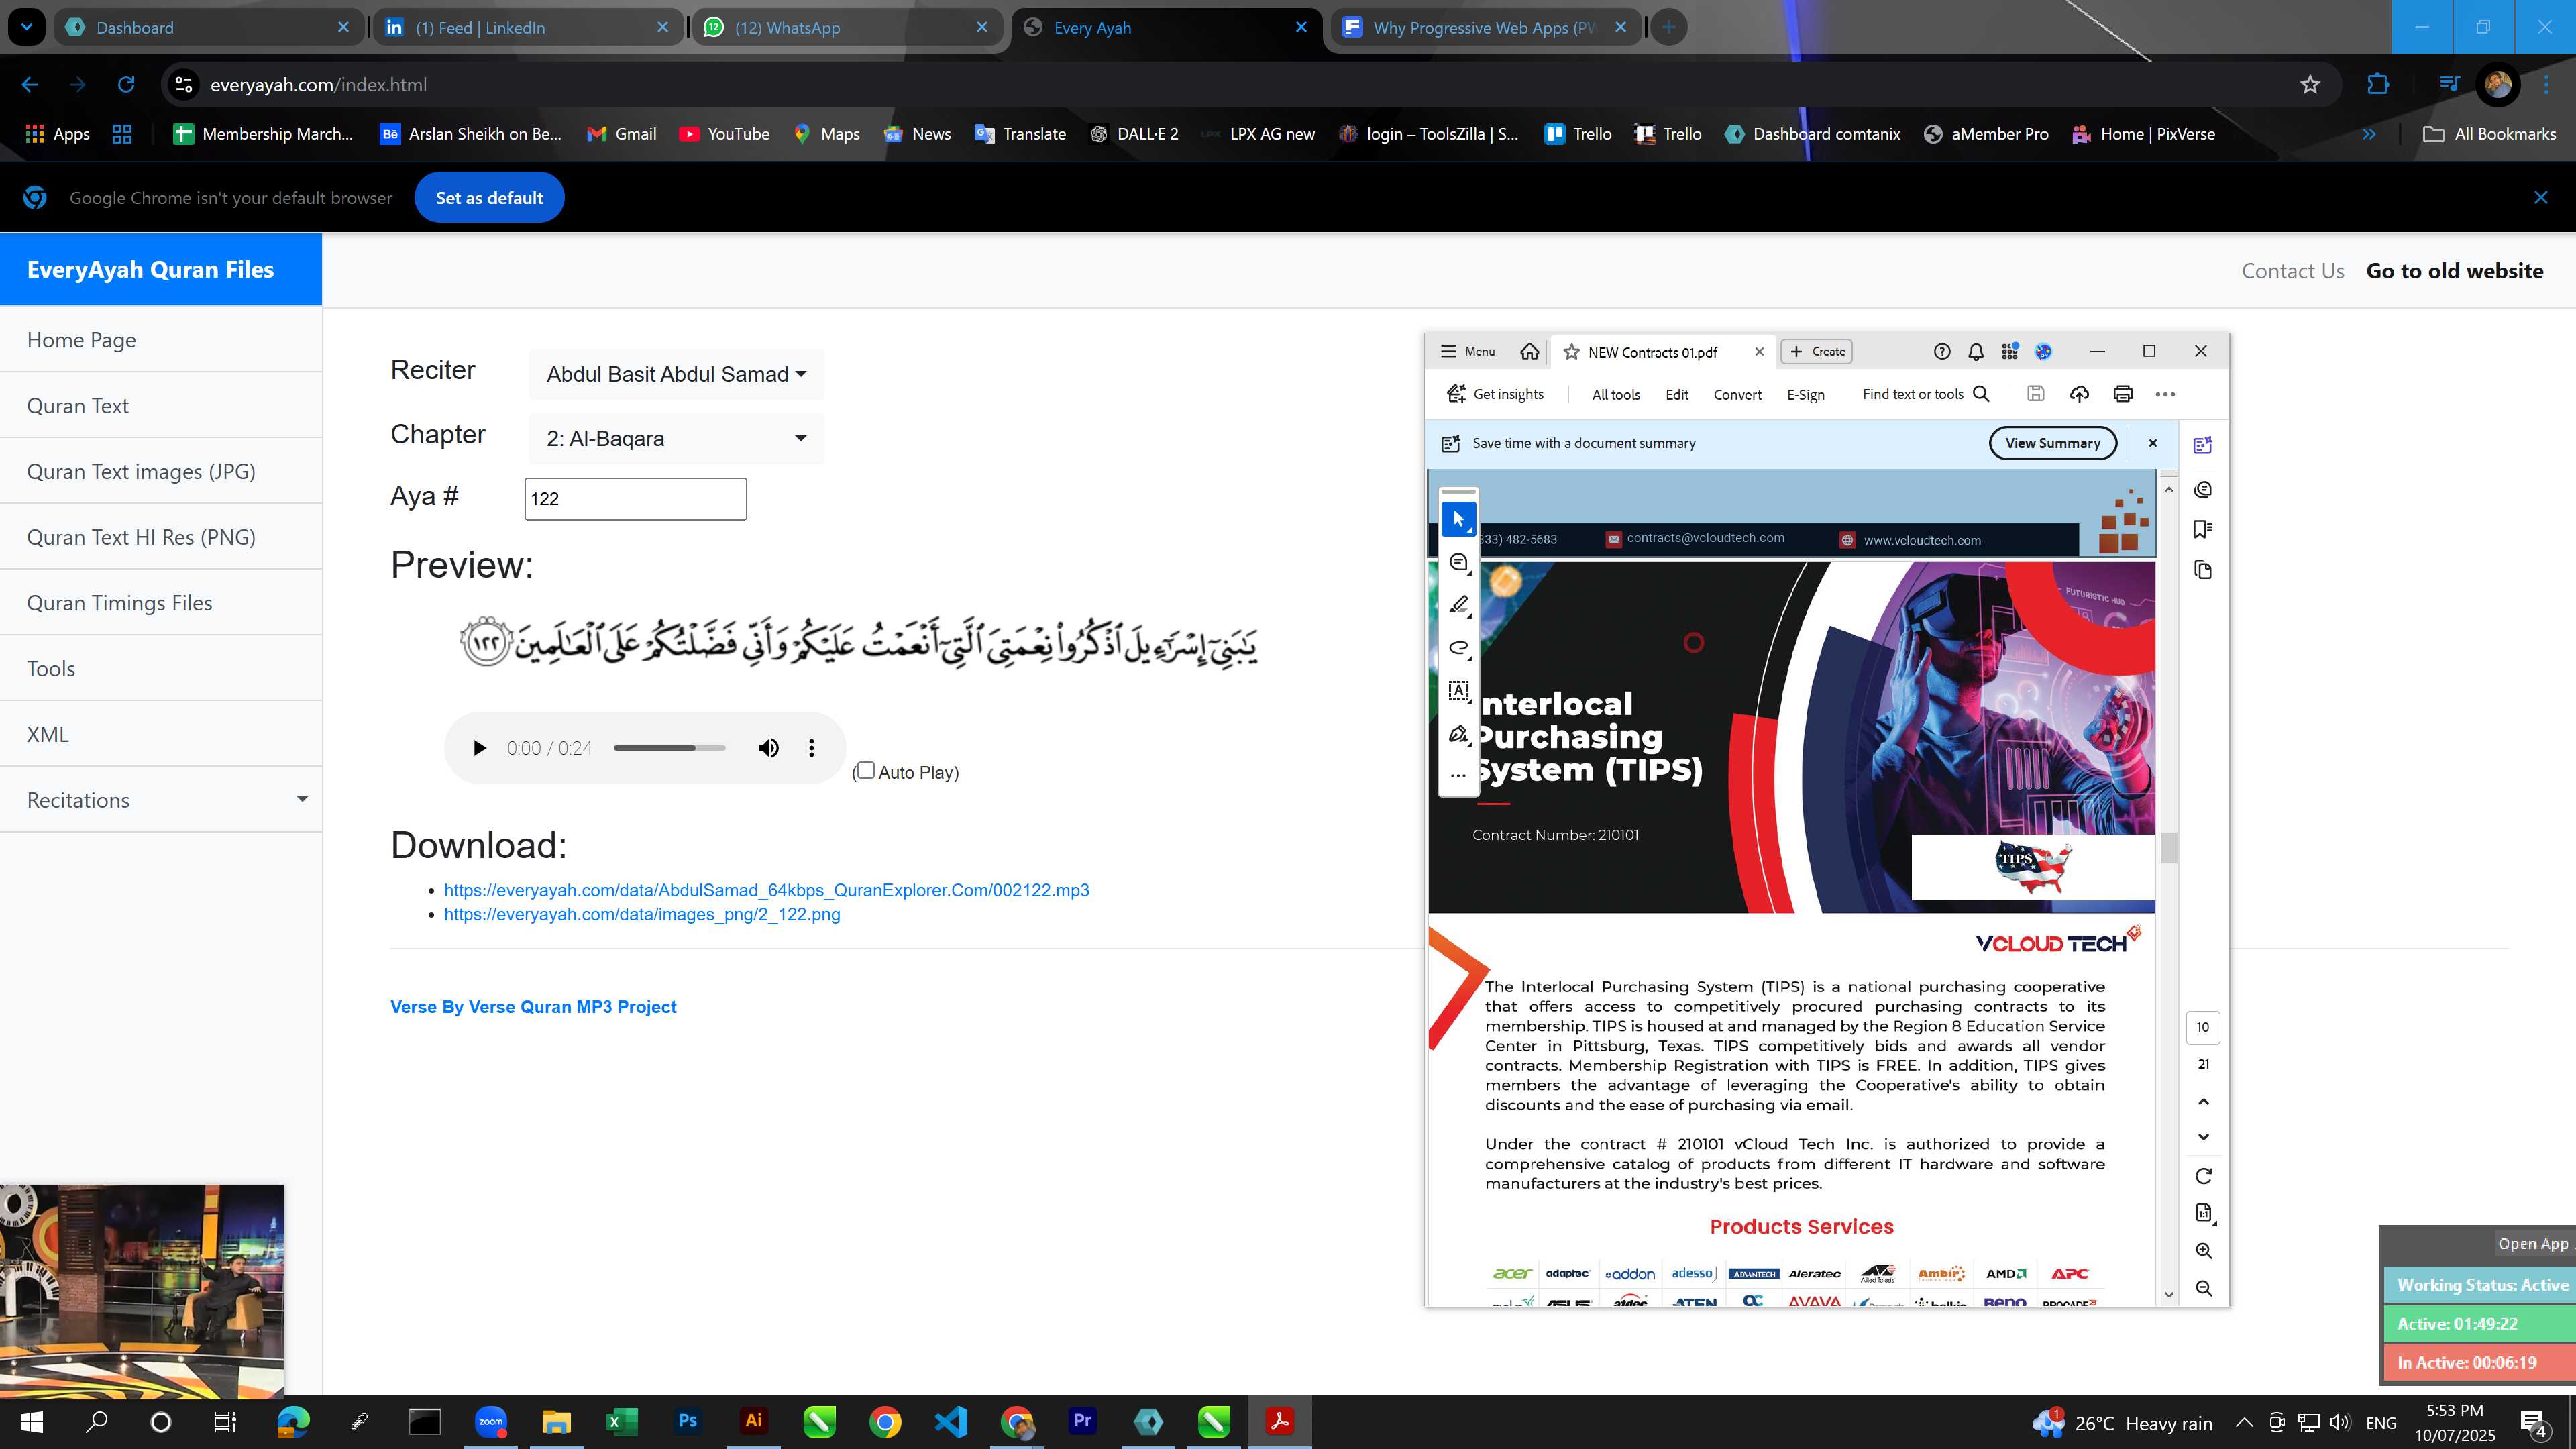Image resolution: width=2576 pixels, height=1449 pixels.
Task: Open the page thumbnails panel in Acrobat
Action: [x=2202, y=570]
